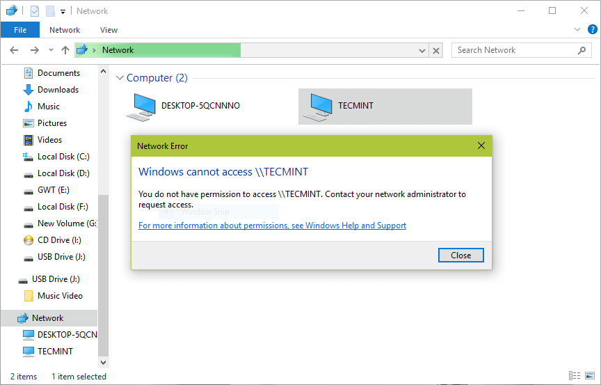Click the Network path segment in the address bar
Screen dimensions: 601x385
(x=118, y=50)
